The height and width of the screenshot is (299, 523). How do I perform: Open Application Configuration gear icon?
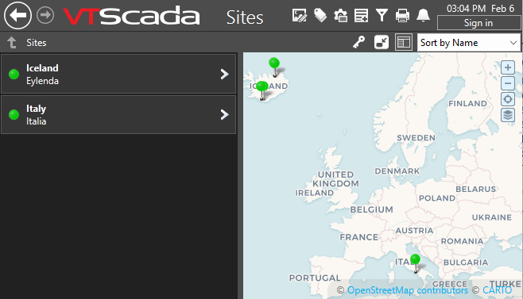pos(340,16)
